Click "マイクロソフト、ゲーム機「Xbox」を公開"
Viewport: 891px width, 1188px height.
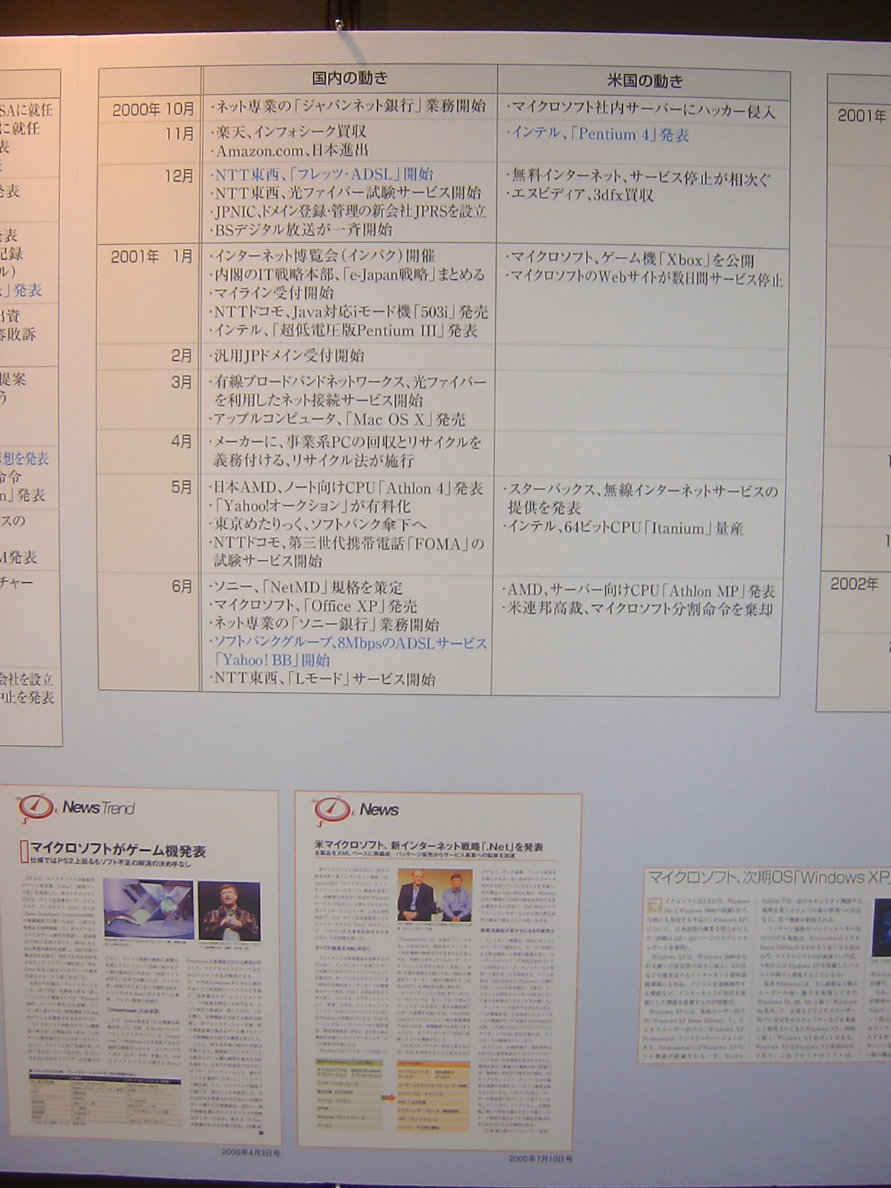[630, 261]
